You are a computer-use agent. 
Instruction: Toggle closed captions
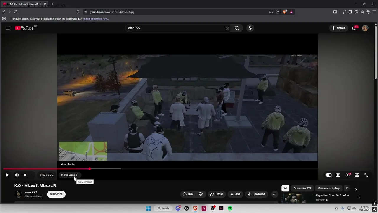[x=338, y=175]
